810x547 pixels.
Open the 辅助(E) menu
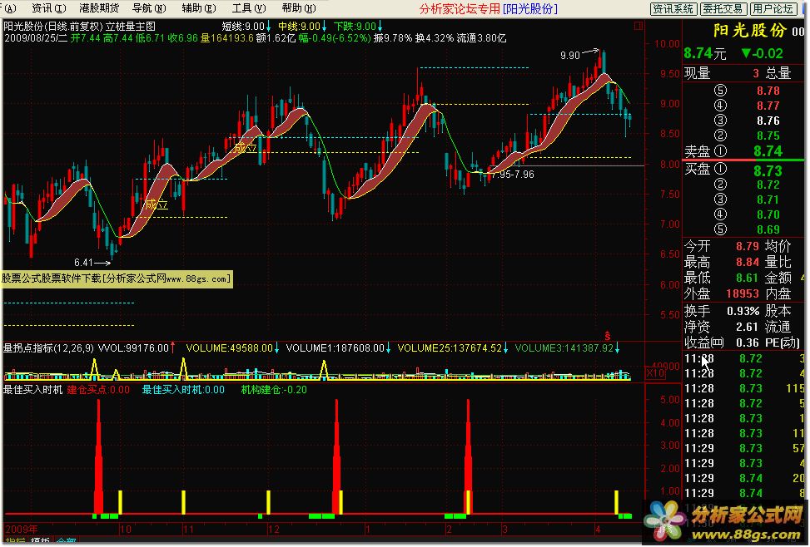(199, 8)
